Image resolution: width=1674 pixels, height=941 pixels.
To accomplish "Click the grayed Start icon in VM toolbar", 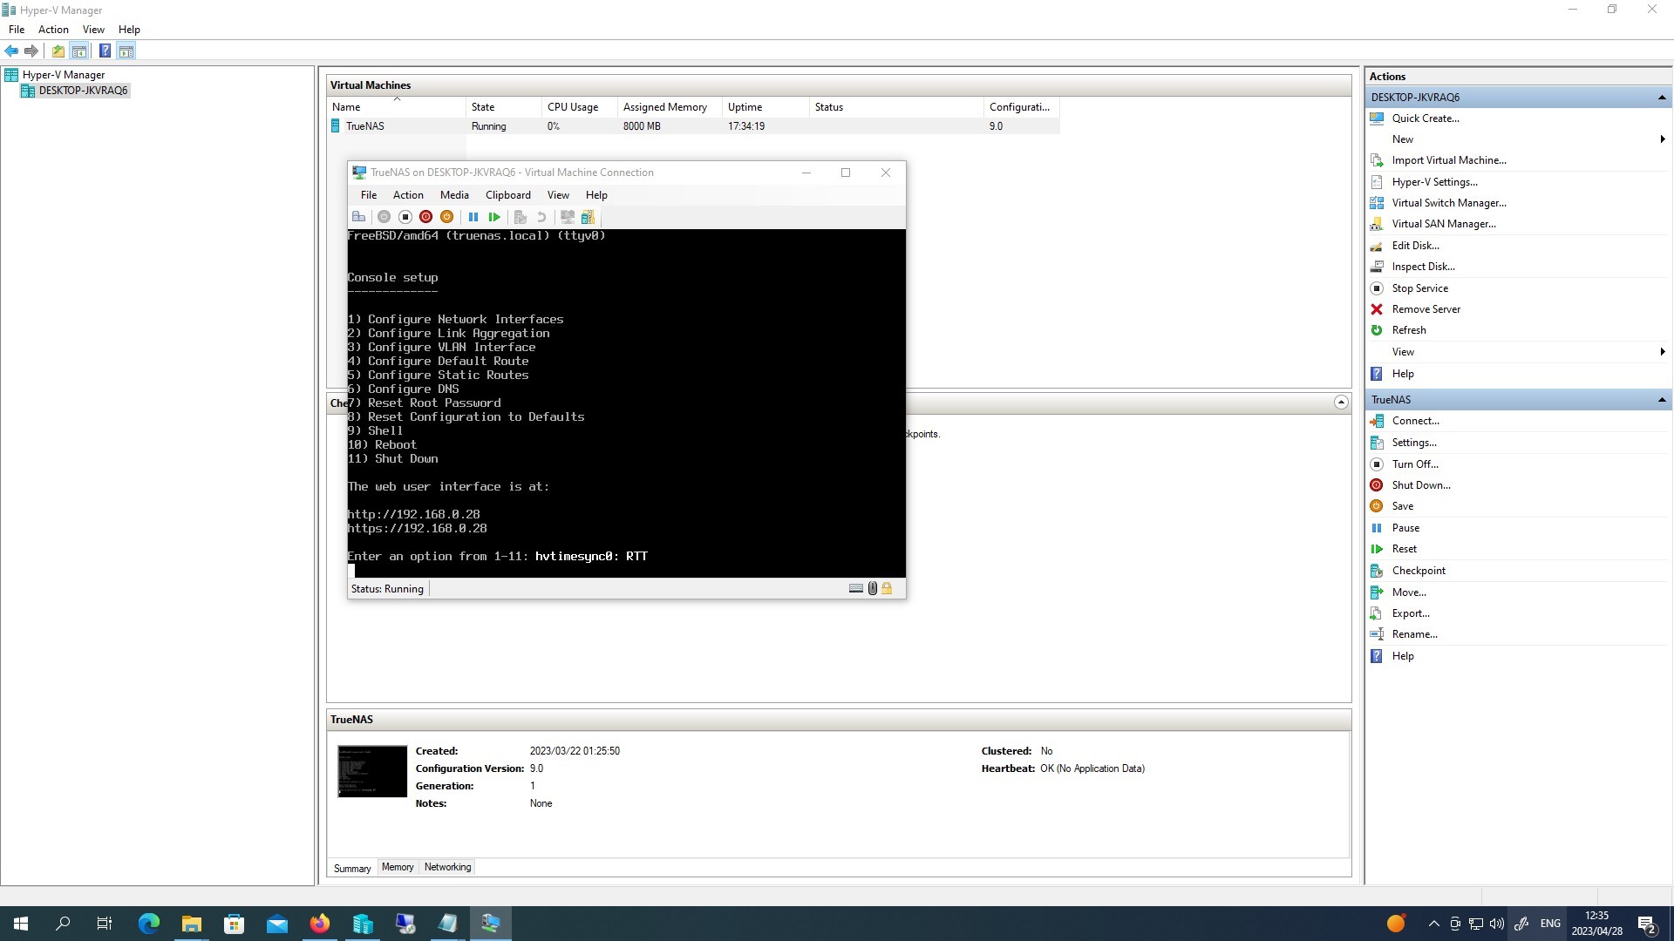I will 384,217.
